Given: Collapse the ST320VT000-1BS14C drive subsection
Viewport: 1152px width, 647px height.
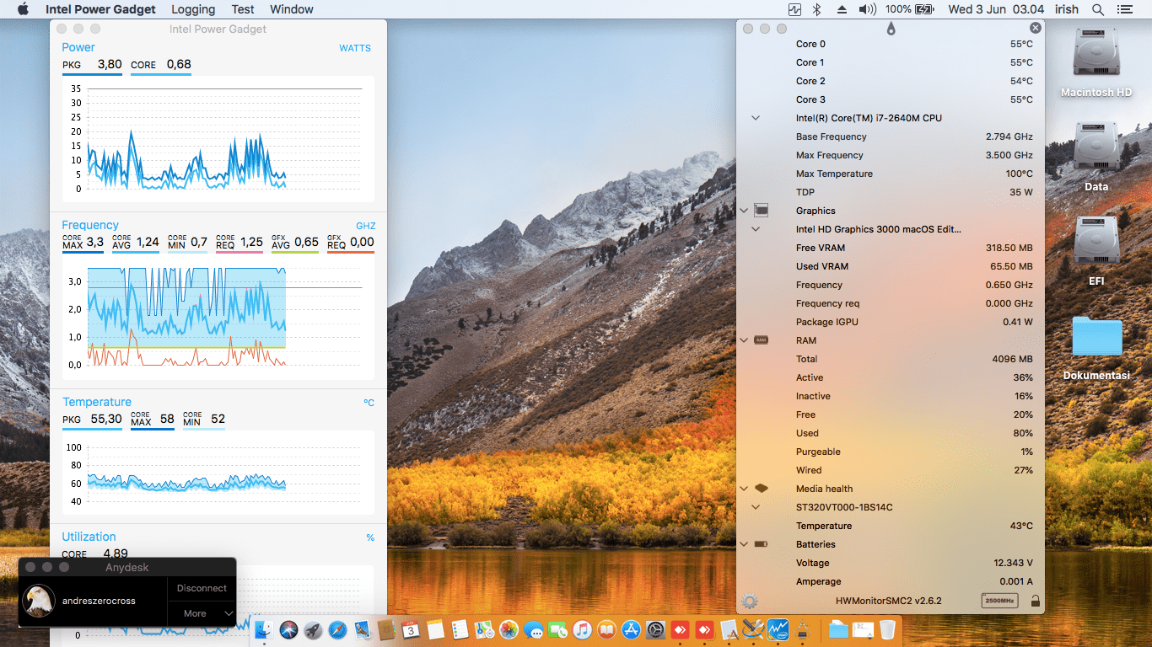Looking at the screenshot, I should [756, 507].
